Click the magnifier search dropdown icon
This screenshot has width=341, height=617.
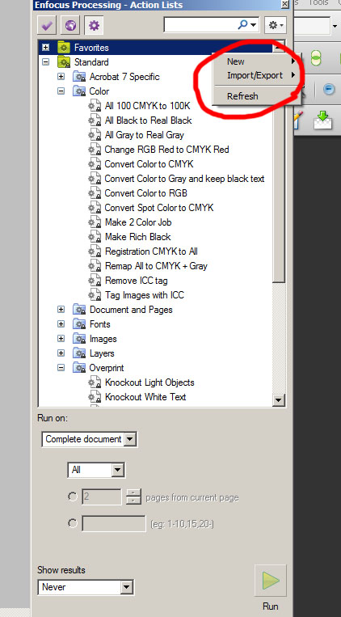tap(247, 25)
